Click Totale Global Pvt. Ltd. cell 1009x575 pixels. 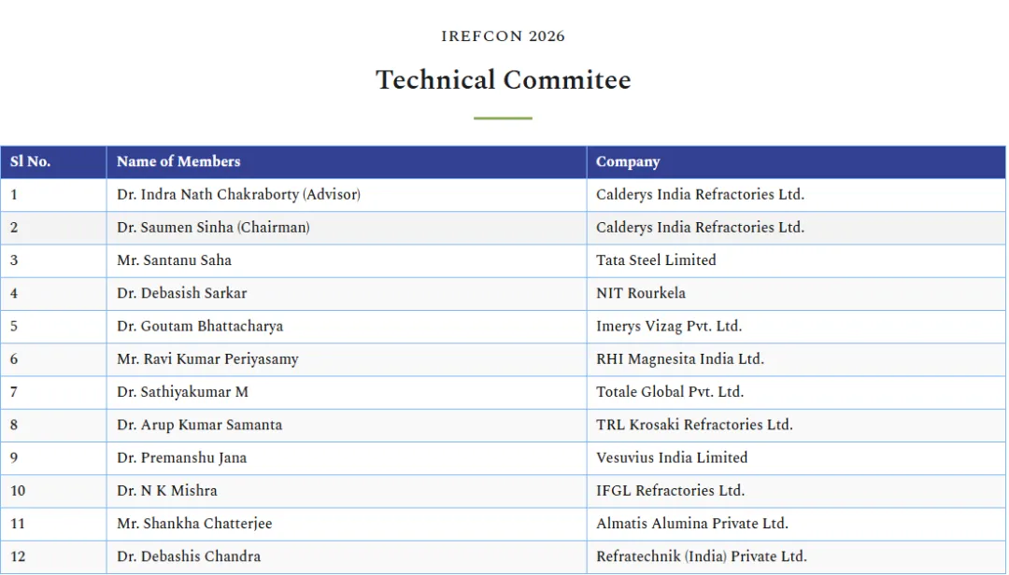tap(670, 392)
